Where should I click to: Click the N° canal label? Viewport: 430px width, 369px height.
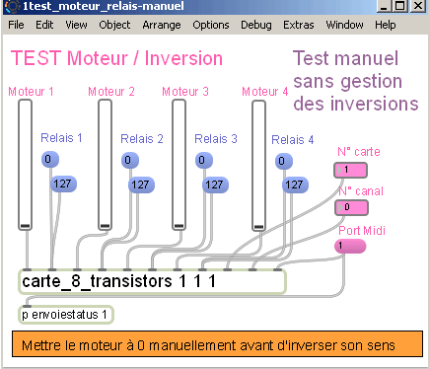pos(361,191)
